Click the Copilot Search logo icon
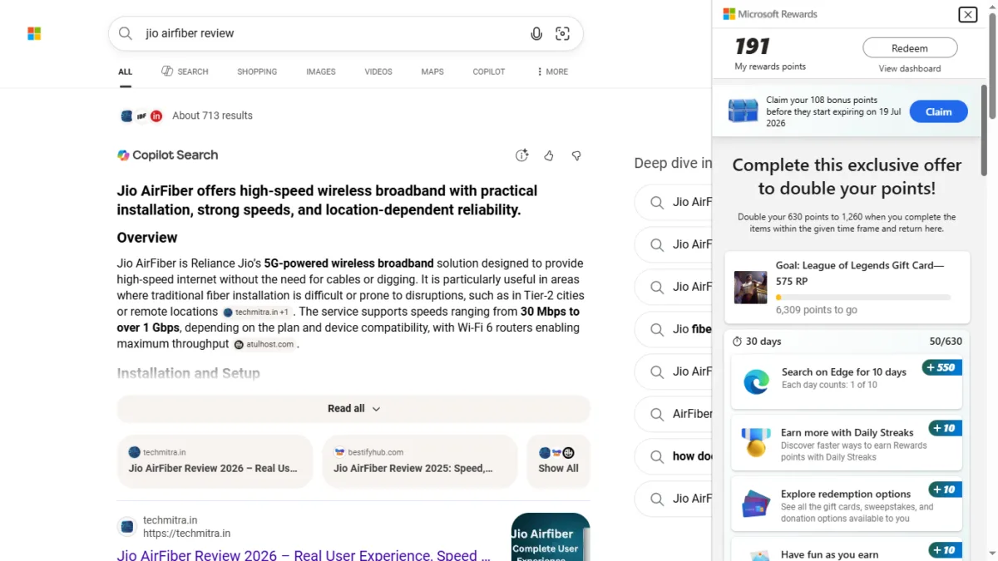 click(x=123, y=155)
